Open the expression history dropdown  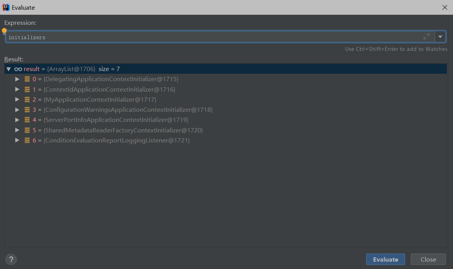pyautogui.click(x=440, y=36)
